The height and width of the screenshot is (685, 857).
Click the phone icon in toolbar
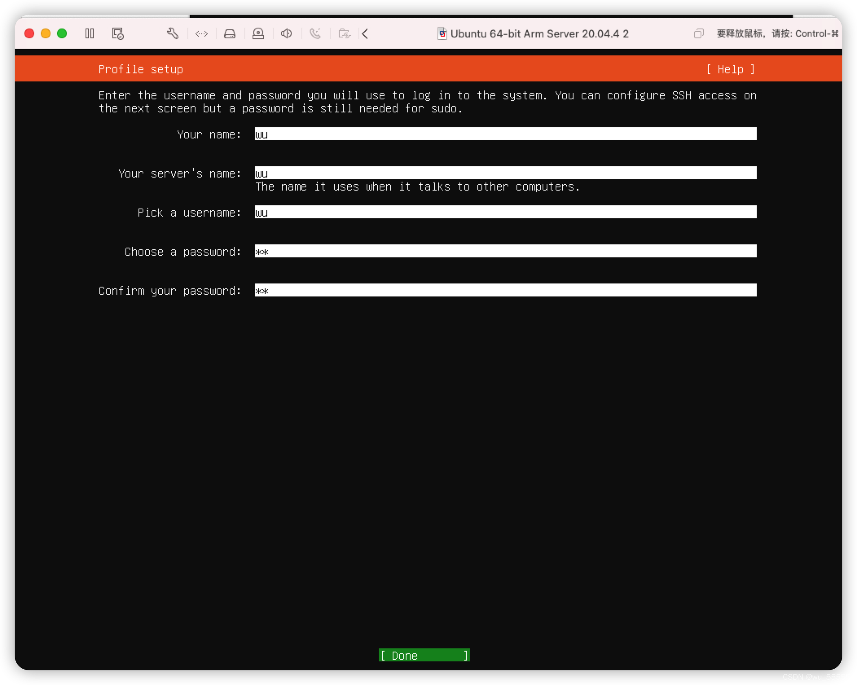(x=315, y=33)
